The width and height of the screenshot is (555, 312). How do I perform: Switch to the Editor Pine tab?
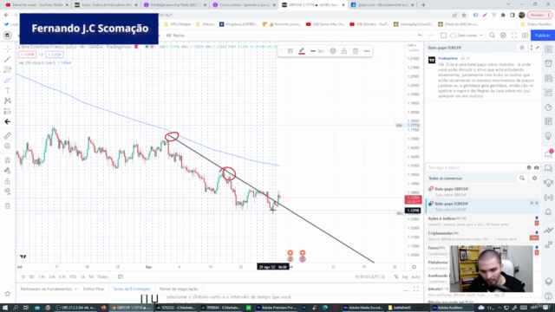point(94,289)
